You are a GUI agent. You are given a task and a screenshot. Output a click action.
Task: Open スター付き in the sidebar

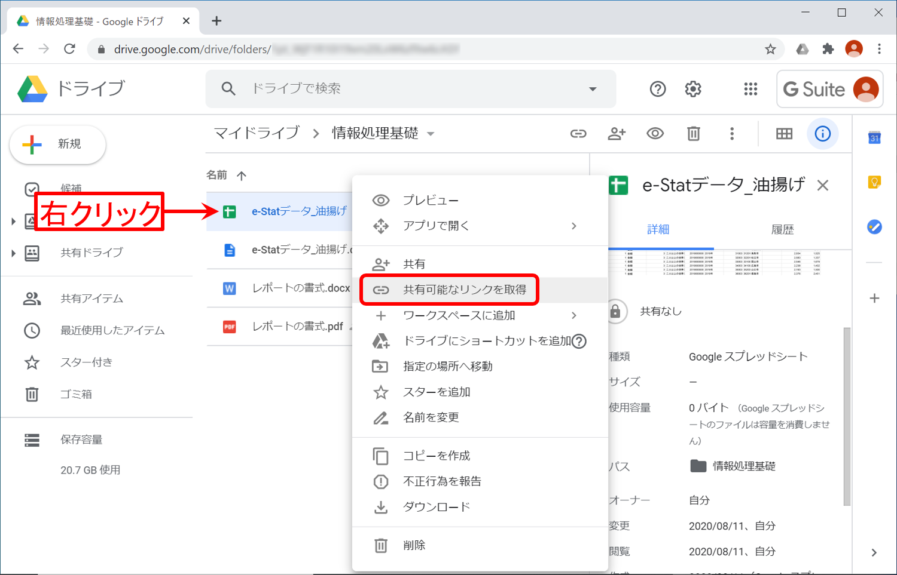point(86,362)
